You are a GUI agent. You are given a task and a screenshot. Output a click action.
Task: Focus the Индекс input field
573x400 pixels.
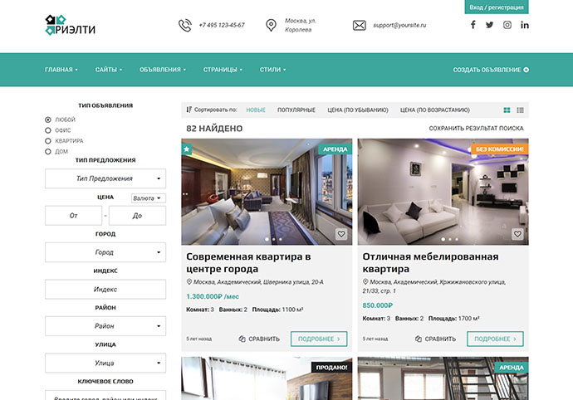pos(105,290)
